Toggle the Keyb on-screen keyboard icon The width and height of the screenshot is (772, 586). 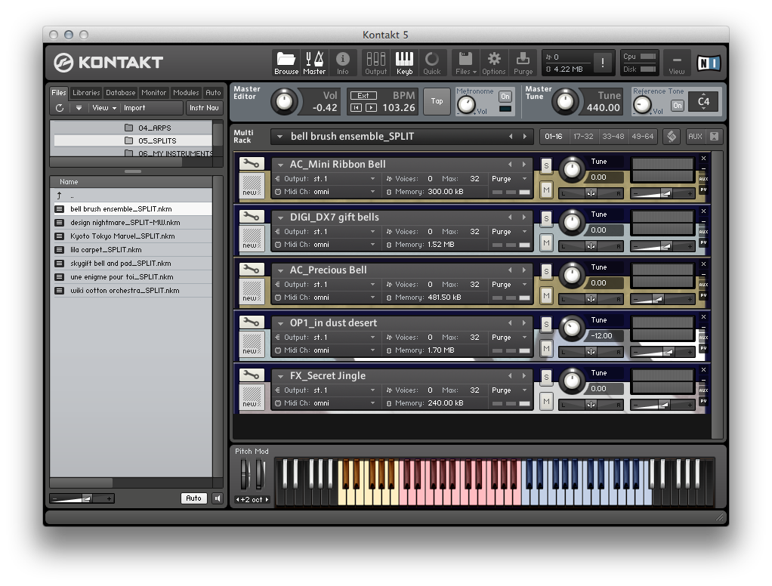click(x=404, y=63)
